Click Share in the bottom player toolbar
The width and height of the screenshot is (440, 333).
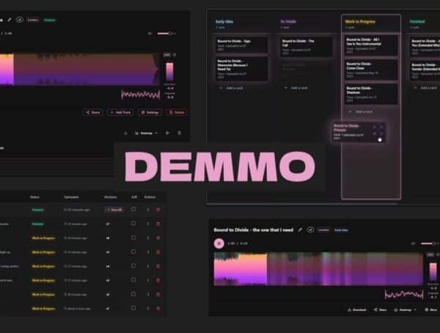[380, 310]
